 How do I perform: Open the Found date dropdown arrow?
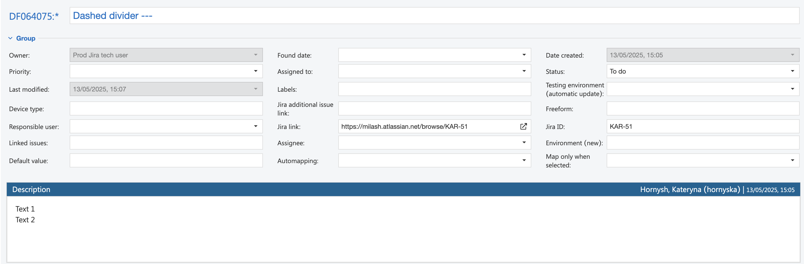click(524, 55)
